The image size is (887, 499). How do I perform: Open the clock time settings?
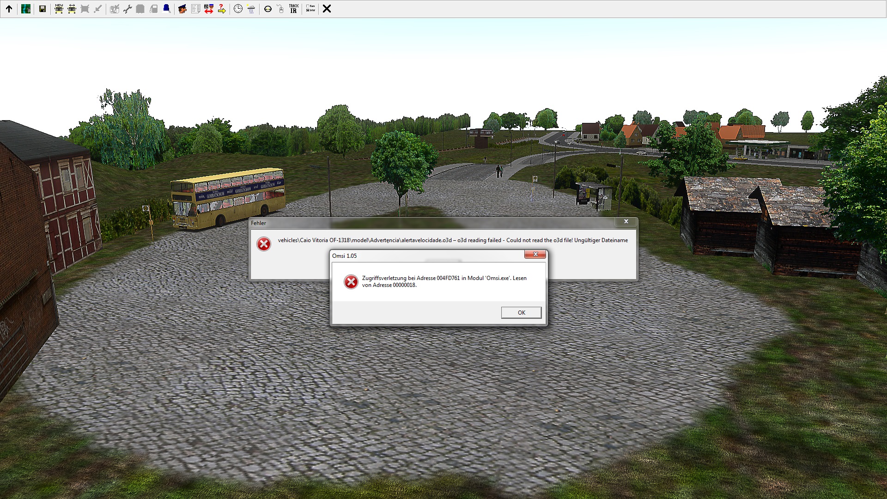coord(238,9)
